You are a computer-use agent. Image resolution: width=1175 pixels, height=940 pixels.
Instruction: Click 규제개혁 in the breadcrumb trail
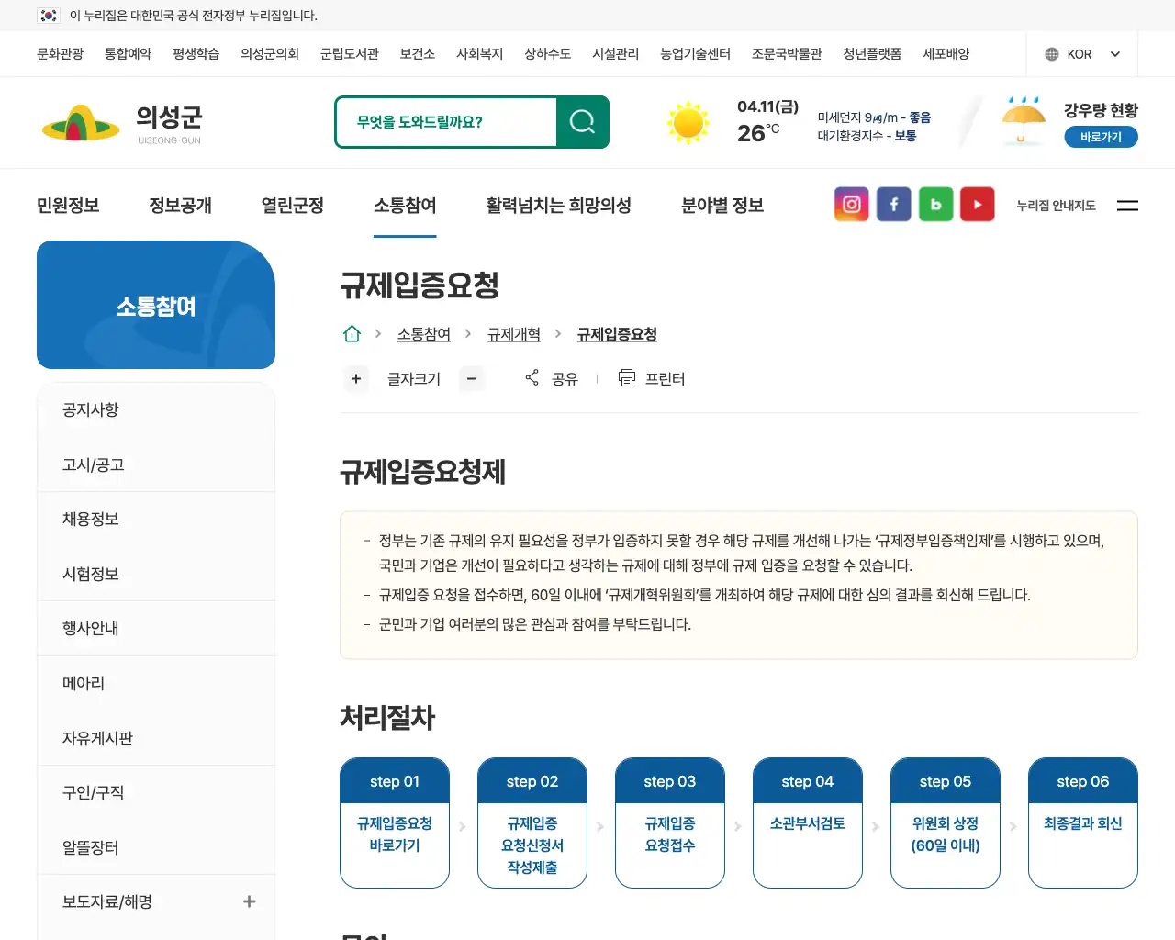coord(513,334)
